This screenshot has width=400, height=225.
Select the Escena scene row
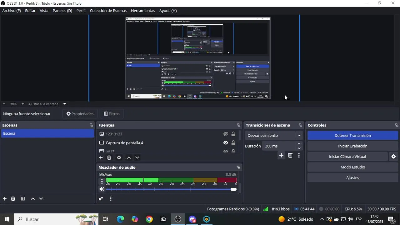coord(47,133)
